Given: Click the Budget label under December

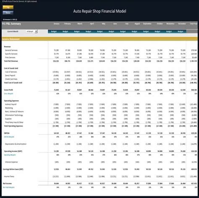Looking at the screenshot, I should pos(181,31).
